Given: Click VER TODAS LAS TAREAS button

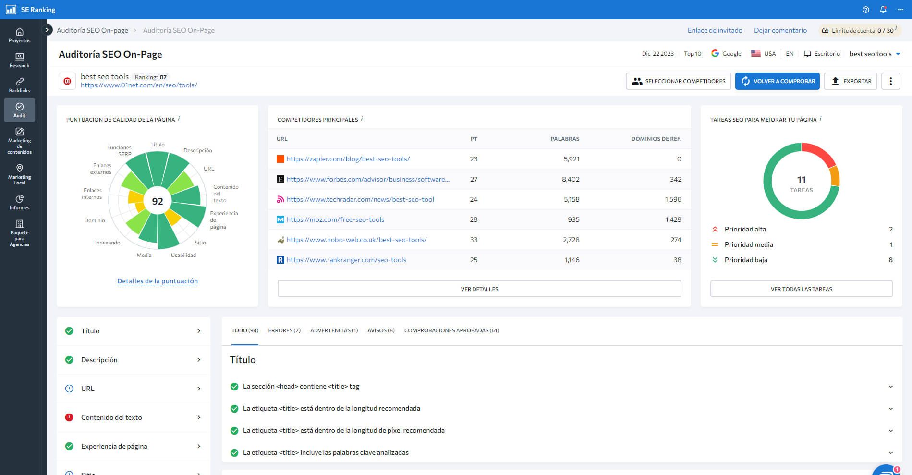Looking at the screenshot, I should tap(801, 289).
